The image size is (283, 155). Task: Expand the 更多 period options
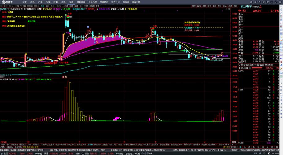pos(98,6)
